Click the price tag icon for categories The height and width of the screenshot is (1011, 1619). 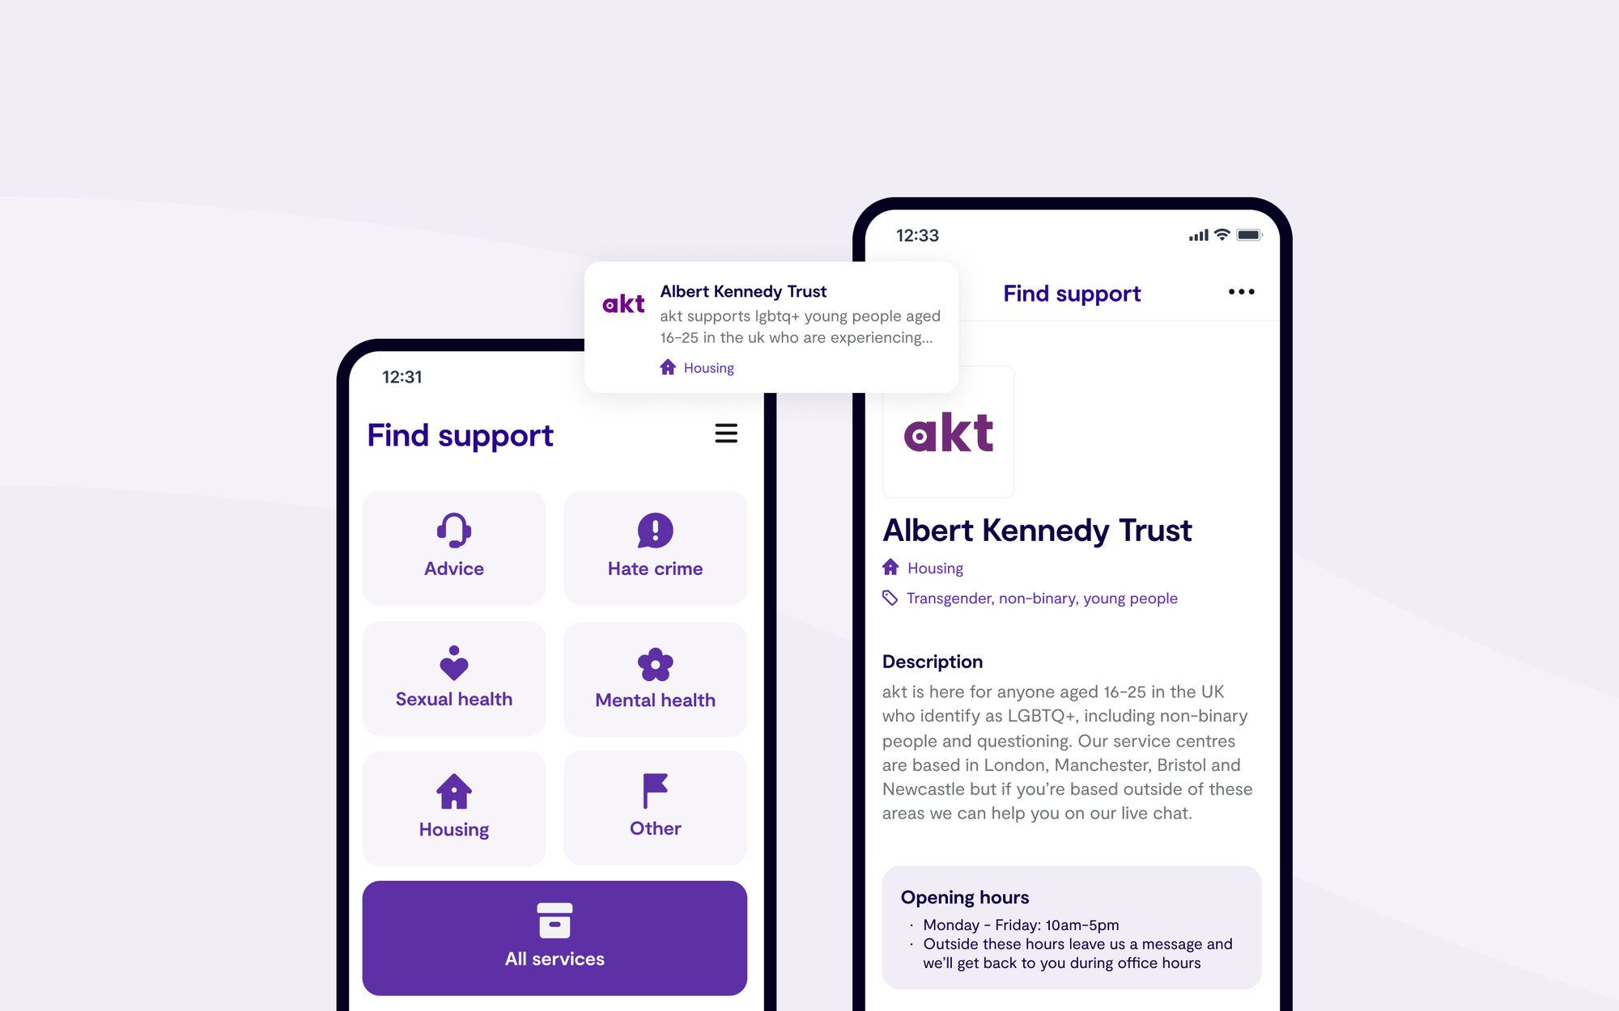pos(888,598)
